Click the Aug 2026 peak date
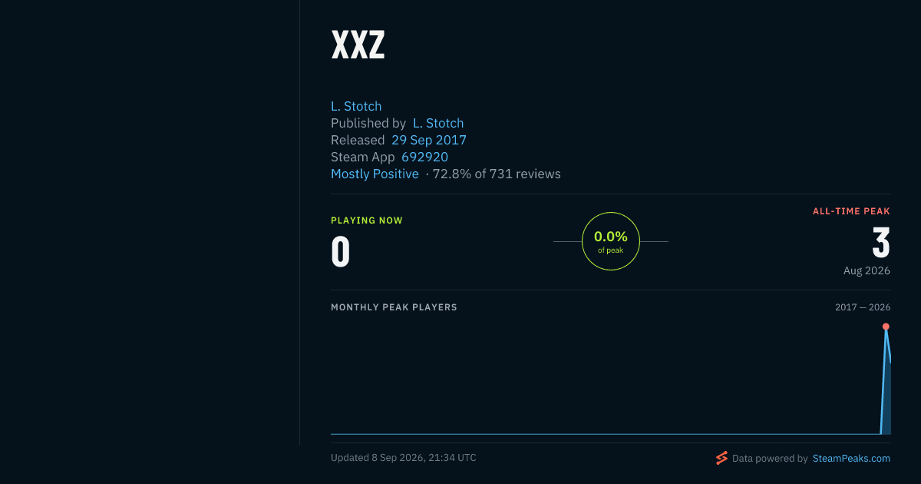Screen dimensions: 921x484 (x=867, y=270)
